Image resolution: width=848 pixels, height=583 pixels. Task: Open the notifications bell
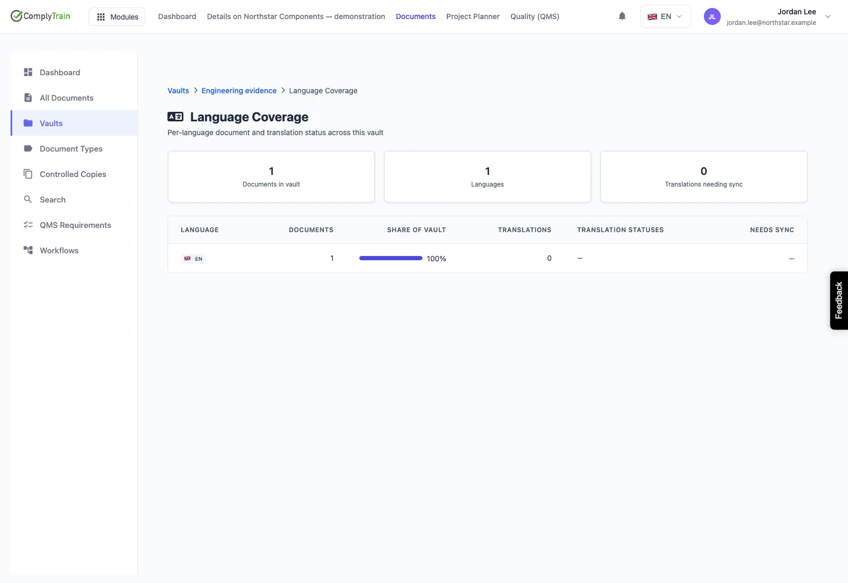622,16
